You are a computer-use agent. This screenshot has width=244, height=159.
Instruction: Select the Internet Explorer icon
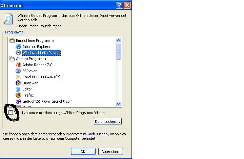coord(18,47)
